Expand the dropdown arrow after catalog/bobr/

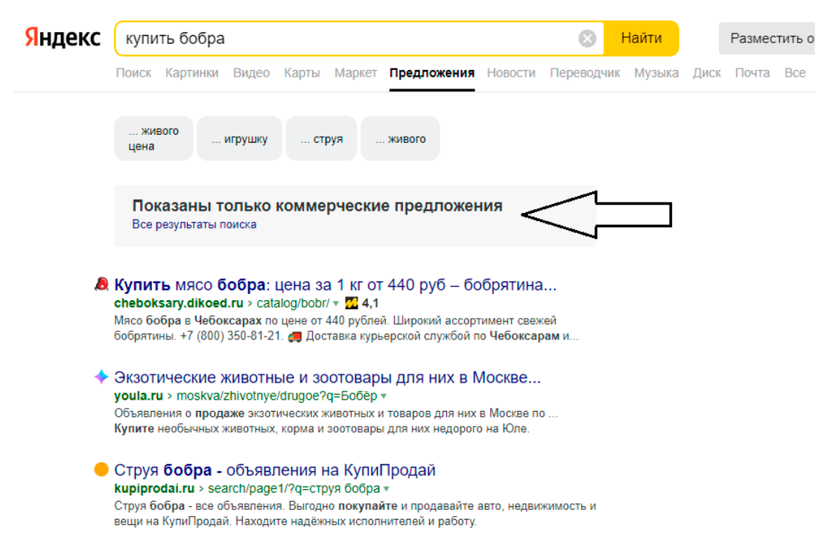coord(336,304)
